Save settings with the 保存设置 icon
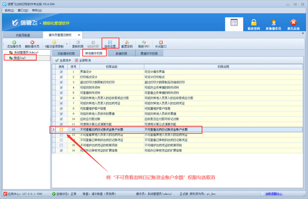This screenshot has width=308, height=199. point(110,42)
